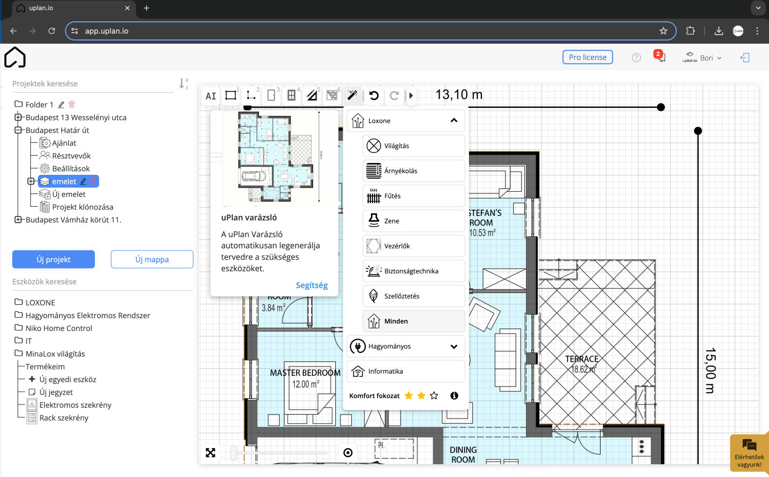Click the Pro license button
This screenshot has height=477, width=769.
click(x=588, y=57)
